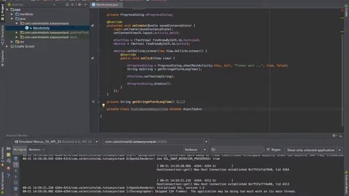
Task: Click the implements gutter icon beside onClick
Action: tap(93, 58)
